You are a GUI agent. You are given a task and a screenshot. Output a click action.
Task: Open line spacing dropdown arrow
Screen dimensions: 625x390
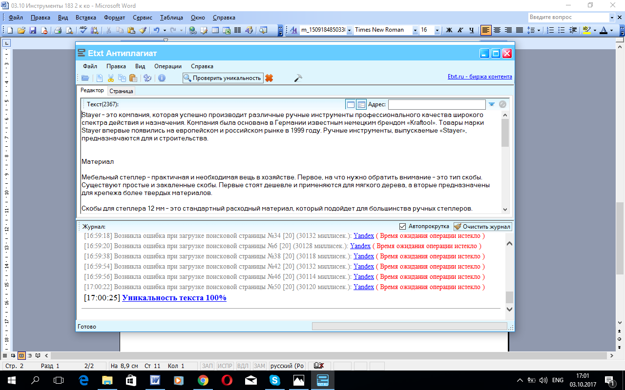tap(539, 30)
